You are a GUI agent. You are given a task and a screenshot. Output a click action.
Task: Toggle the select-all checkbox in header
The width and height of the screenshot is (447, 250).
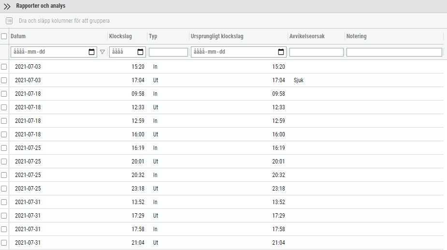[4, 36]
